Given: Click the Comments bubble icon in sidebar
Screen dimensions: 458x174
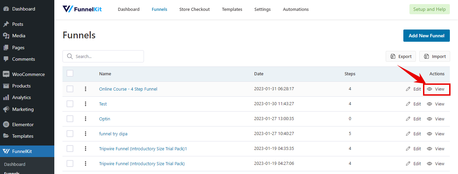Looking at the screenshot, I should click(6, 59).
